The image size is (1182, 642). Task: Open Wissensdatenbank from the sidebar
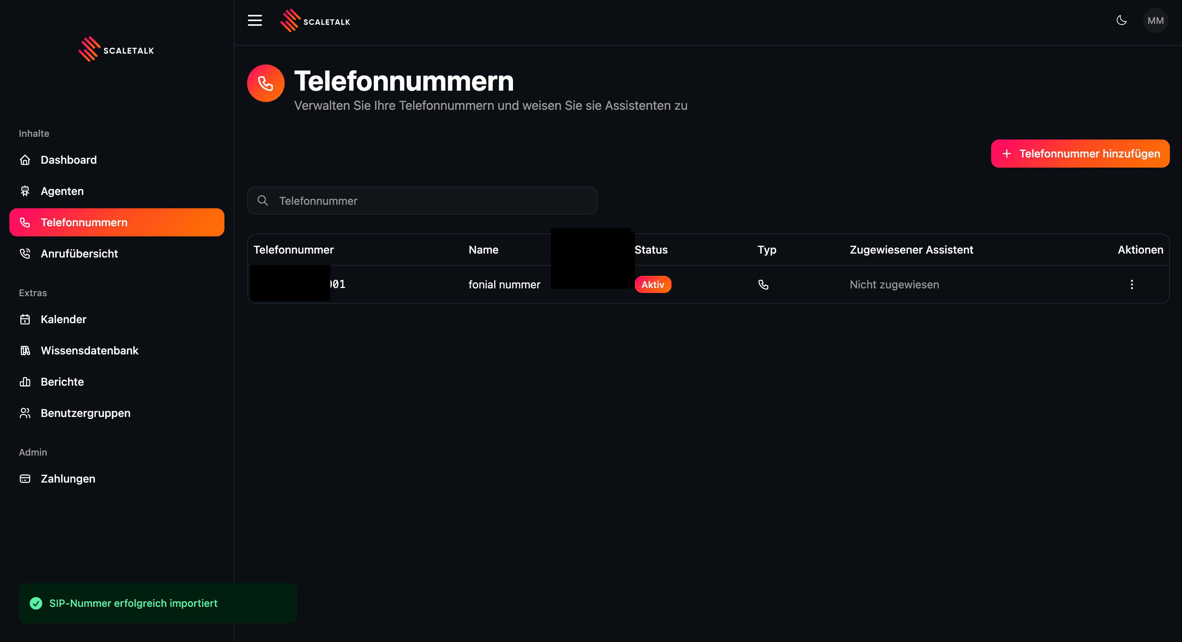click(117, 351)
